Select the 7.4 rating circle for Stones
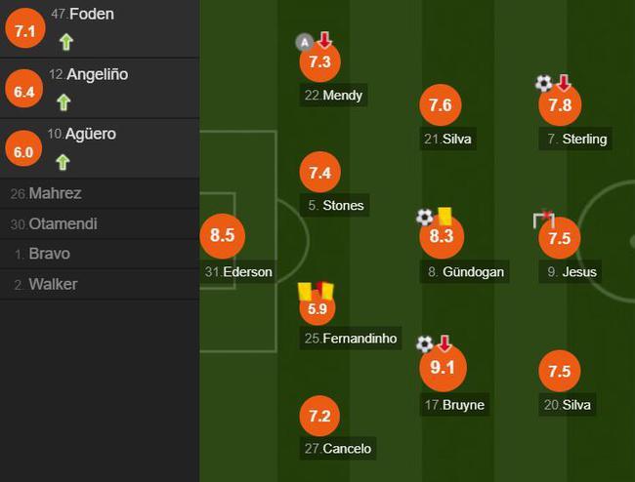 319,173
